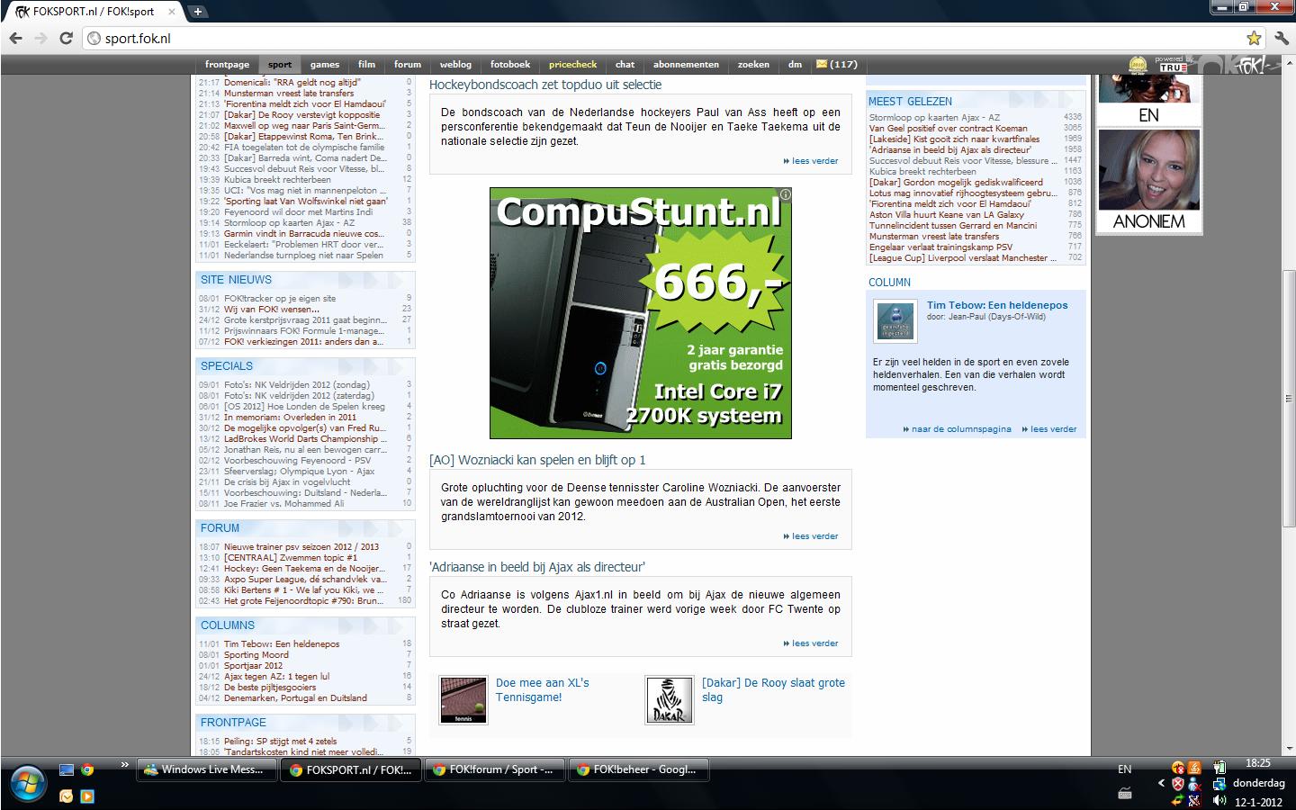Show hidden tray icons with the chevron

point(1161,784)
